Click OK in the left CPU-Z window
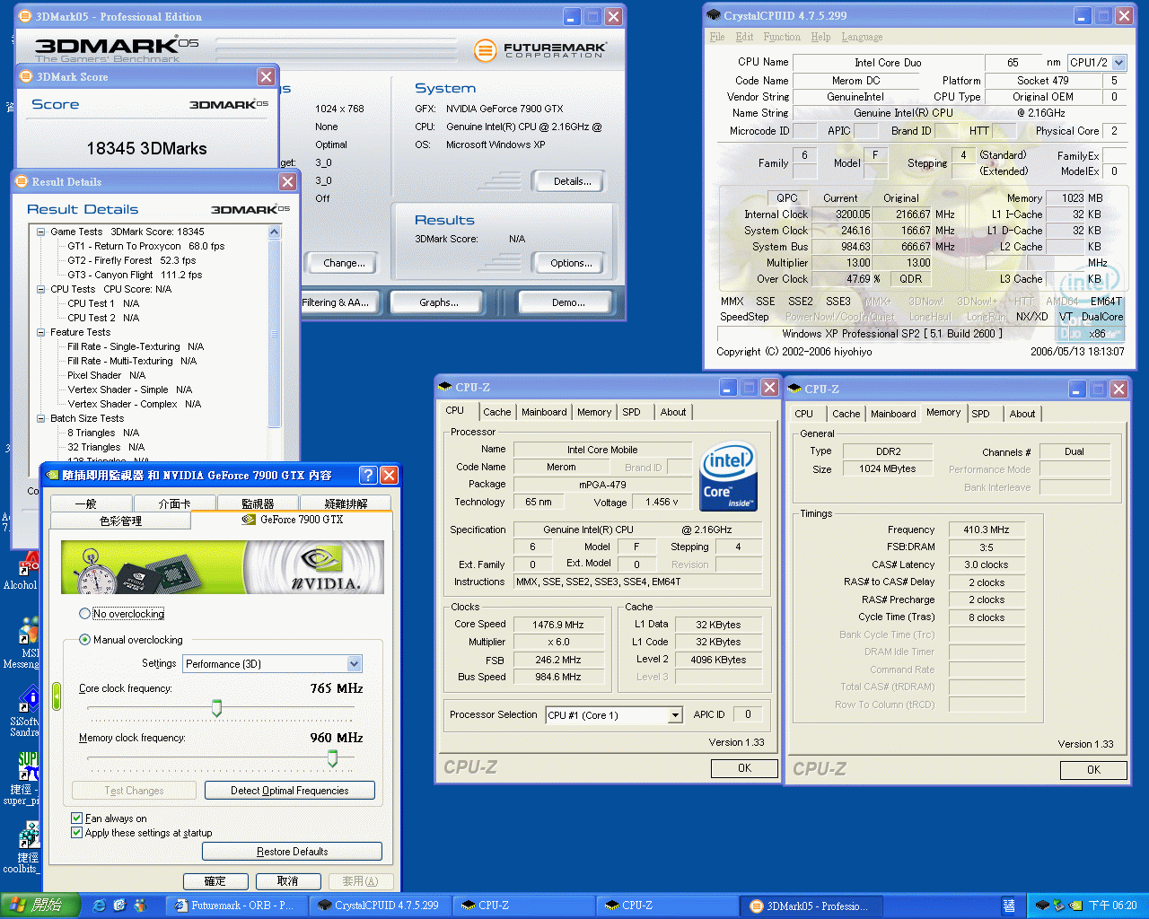Screen dimensions: 1149x919 (x=744, y=768)
